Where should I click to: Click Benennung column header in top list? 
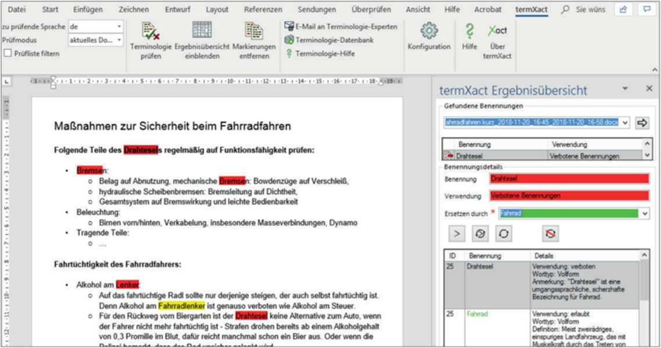tap(474, 144)
